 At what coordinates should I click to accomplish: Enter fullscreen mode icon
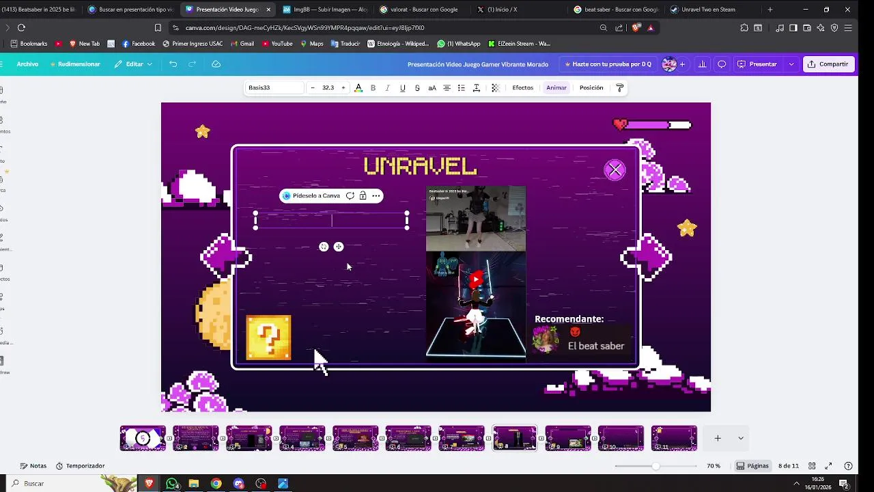coord(828,466)
